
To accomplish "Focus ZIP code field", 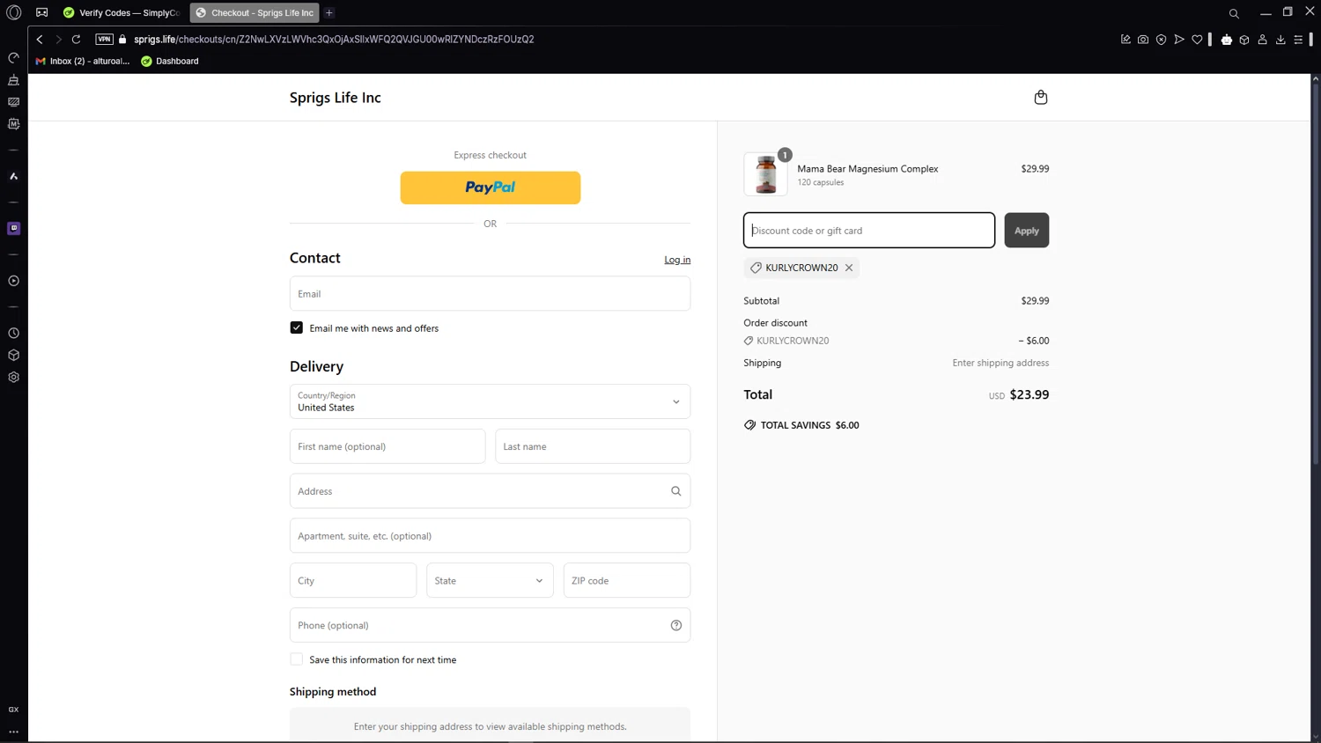I will pyautogui.click(x=627, y=580).
